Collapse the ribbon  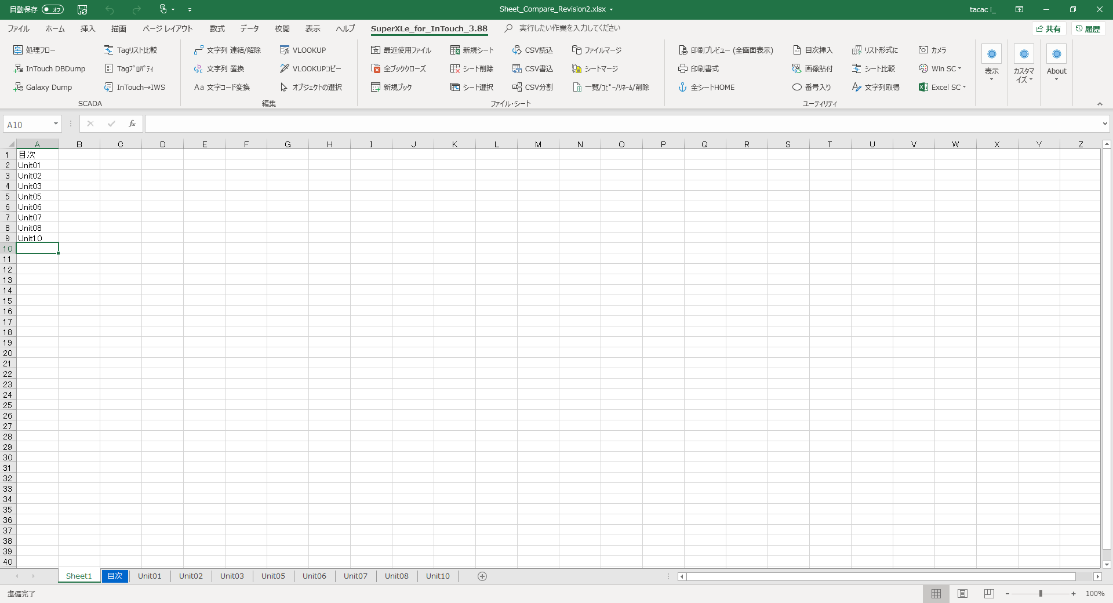click(1100, 104)
